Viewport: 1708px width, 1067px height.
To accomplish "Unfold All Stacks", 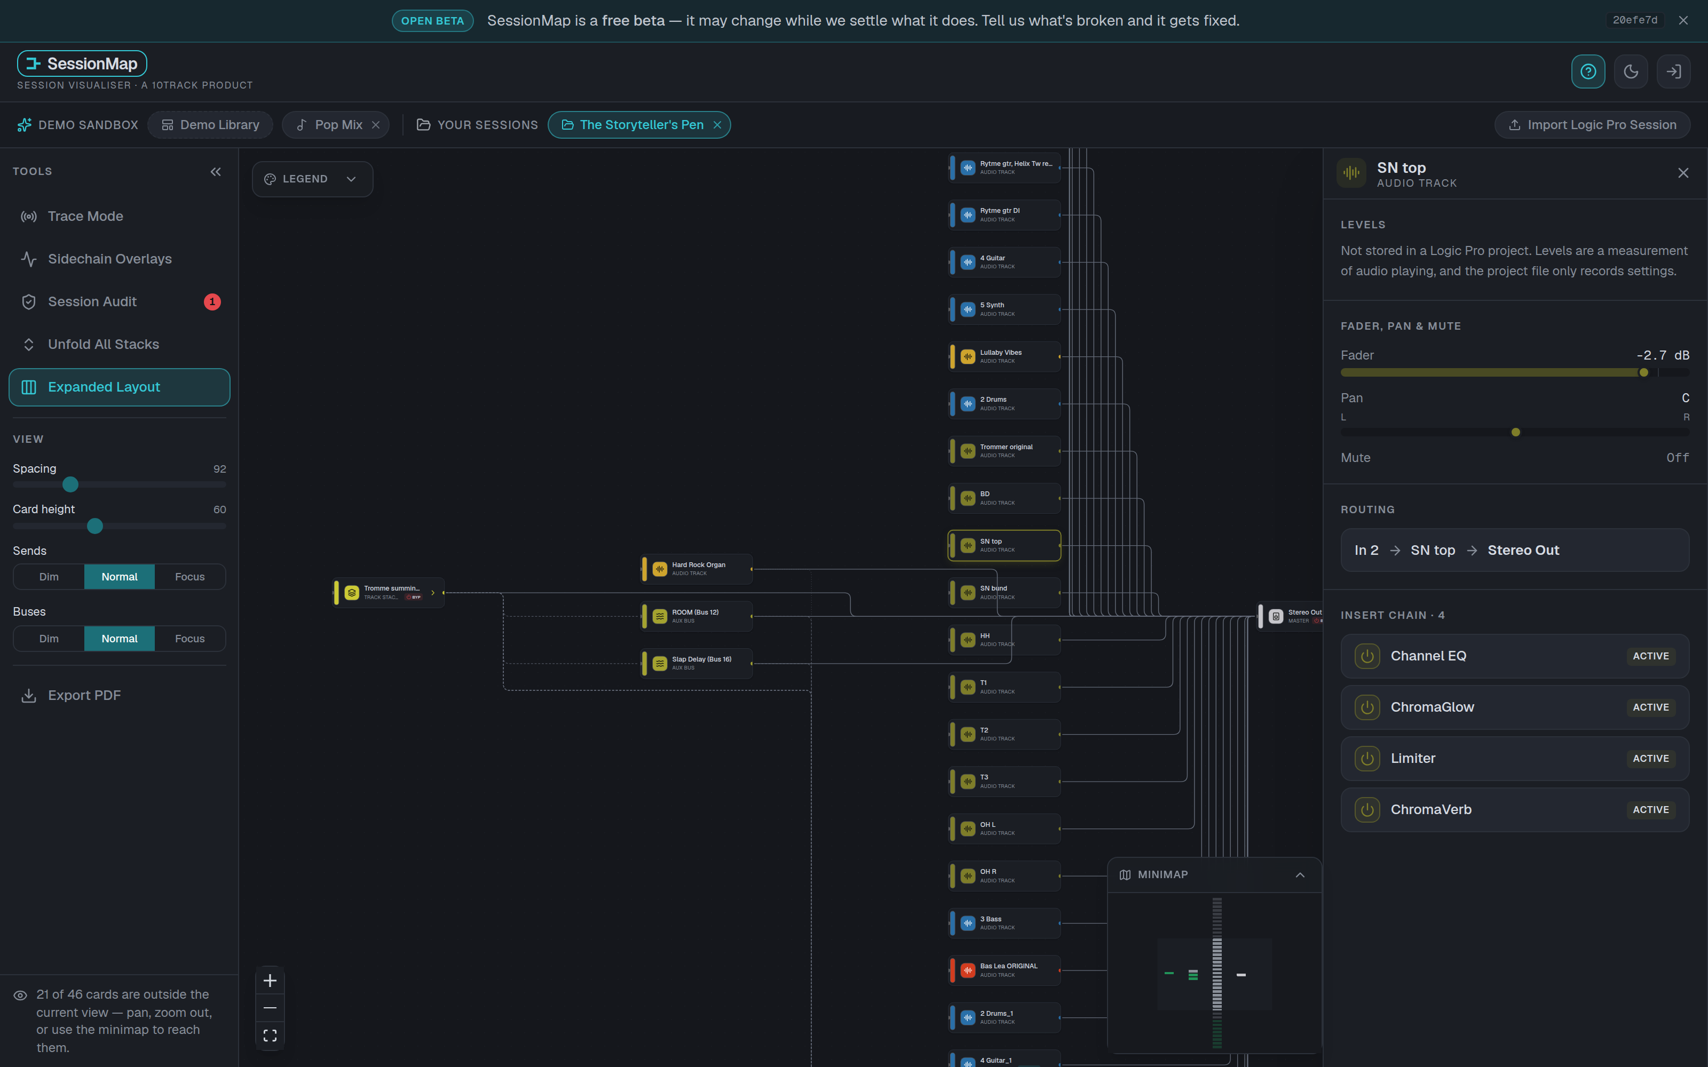I will click(x=119, y=345).
